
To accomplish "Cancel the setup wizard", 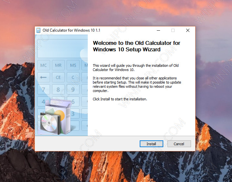I will coord(179,144).
